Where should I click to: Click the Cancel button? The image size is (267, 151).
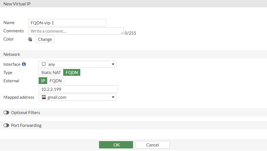coord(152,145)
